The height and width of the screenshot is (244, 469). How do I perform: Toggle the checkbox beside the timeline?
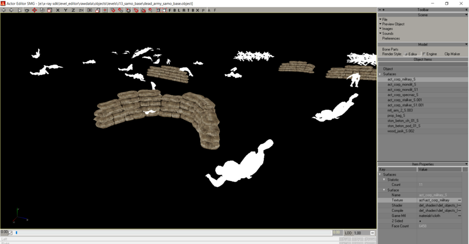[10, 233]
